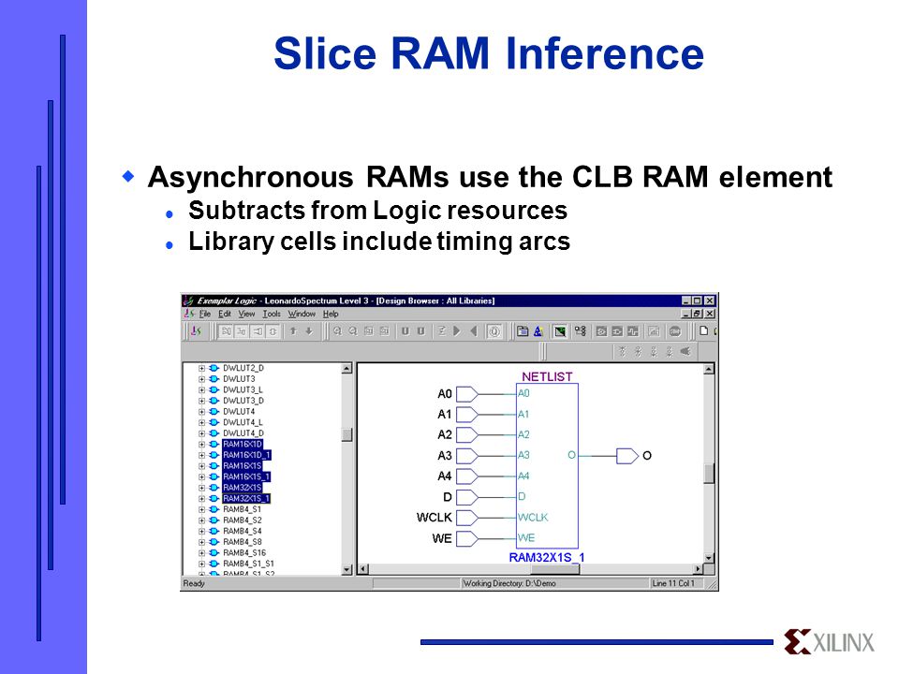Restore the inner Design Browser window

click(697, 314)
